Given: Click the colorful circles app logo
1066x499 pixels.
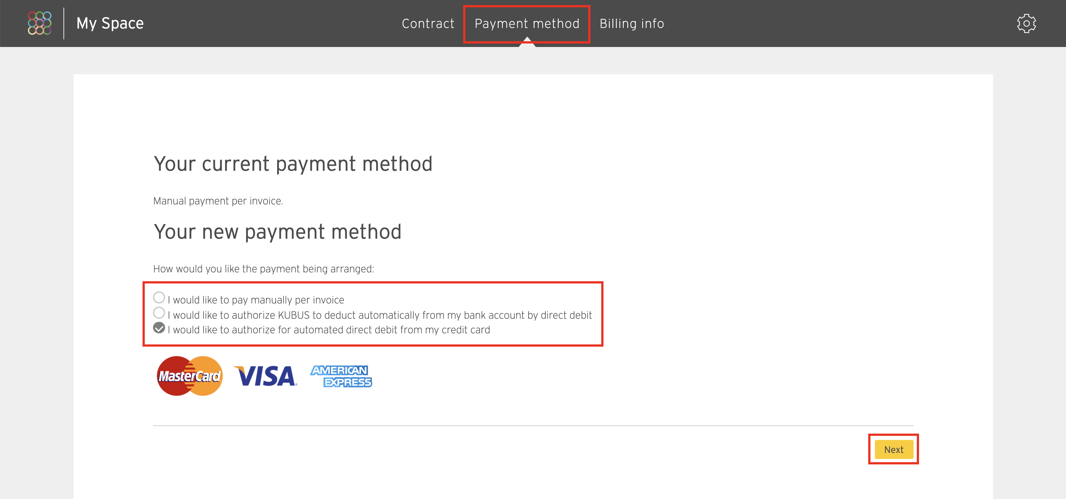Looking at the screenshot, I should click(40, 23).
